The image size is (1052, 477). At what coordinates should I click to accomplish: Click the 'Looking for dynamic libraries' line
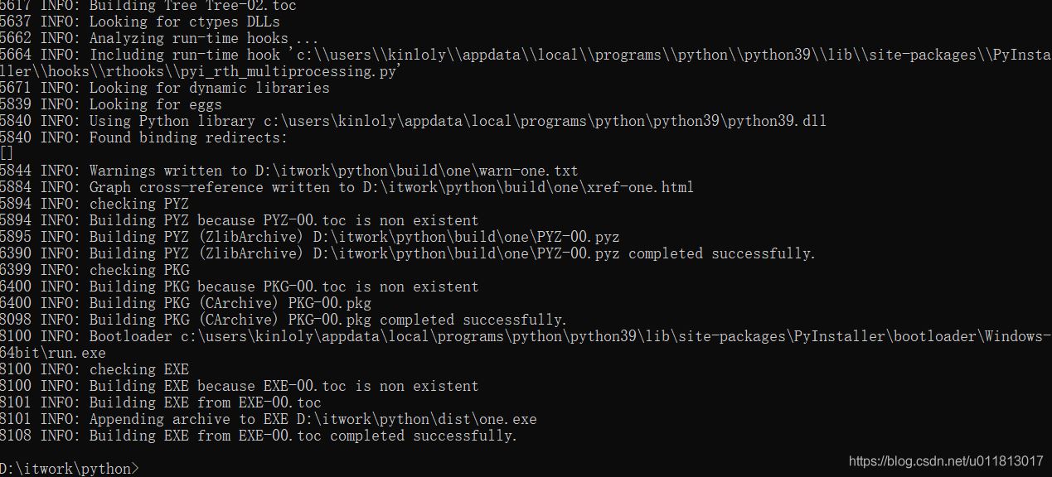209,88
